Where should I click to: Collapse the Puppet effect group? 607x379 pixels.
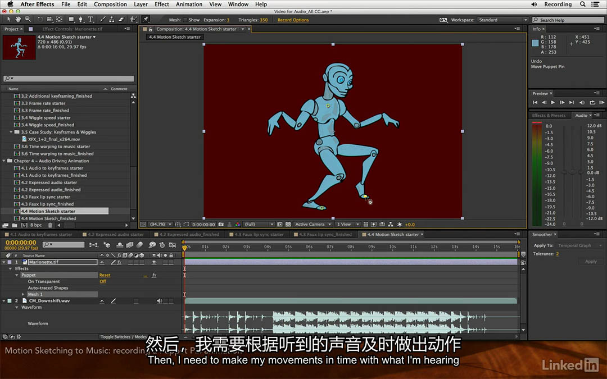[17, 275]
